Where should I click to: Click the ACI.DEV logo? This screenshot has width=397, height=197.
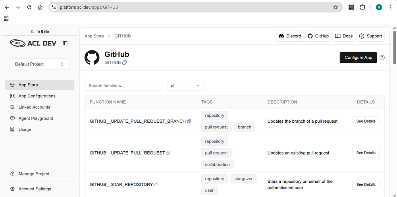33,43
